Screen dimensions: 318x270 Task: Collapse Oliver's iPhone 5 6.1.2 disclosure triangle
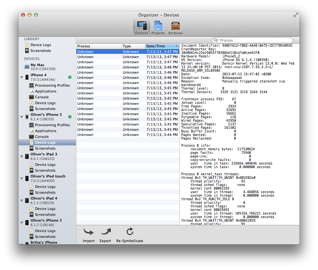(x=22, y=223)
